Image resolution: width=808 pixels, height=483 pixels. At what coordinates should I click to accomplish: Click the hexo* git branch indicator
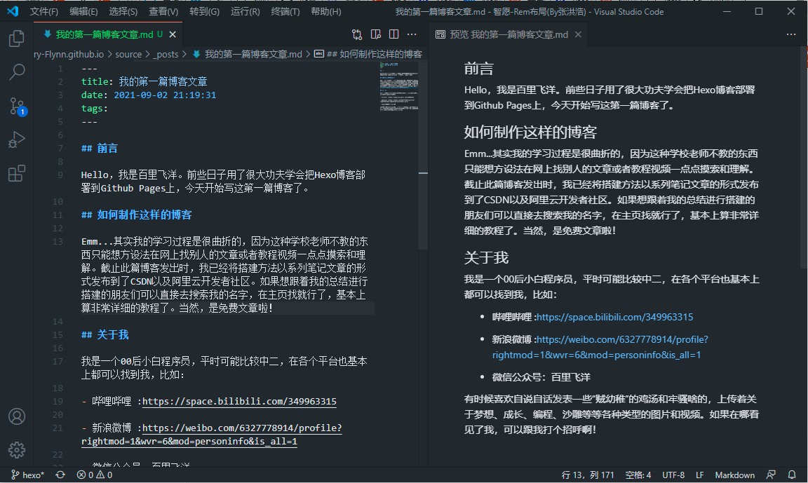[x=28, y=475]
